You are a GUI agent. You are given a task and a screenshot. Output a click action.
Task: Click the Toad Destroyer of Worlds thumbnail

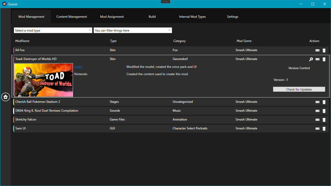(43, 80)
